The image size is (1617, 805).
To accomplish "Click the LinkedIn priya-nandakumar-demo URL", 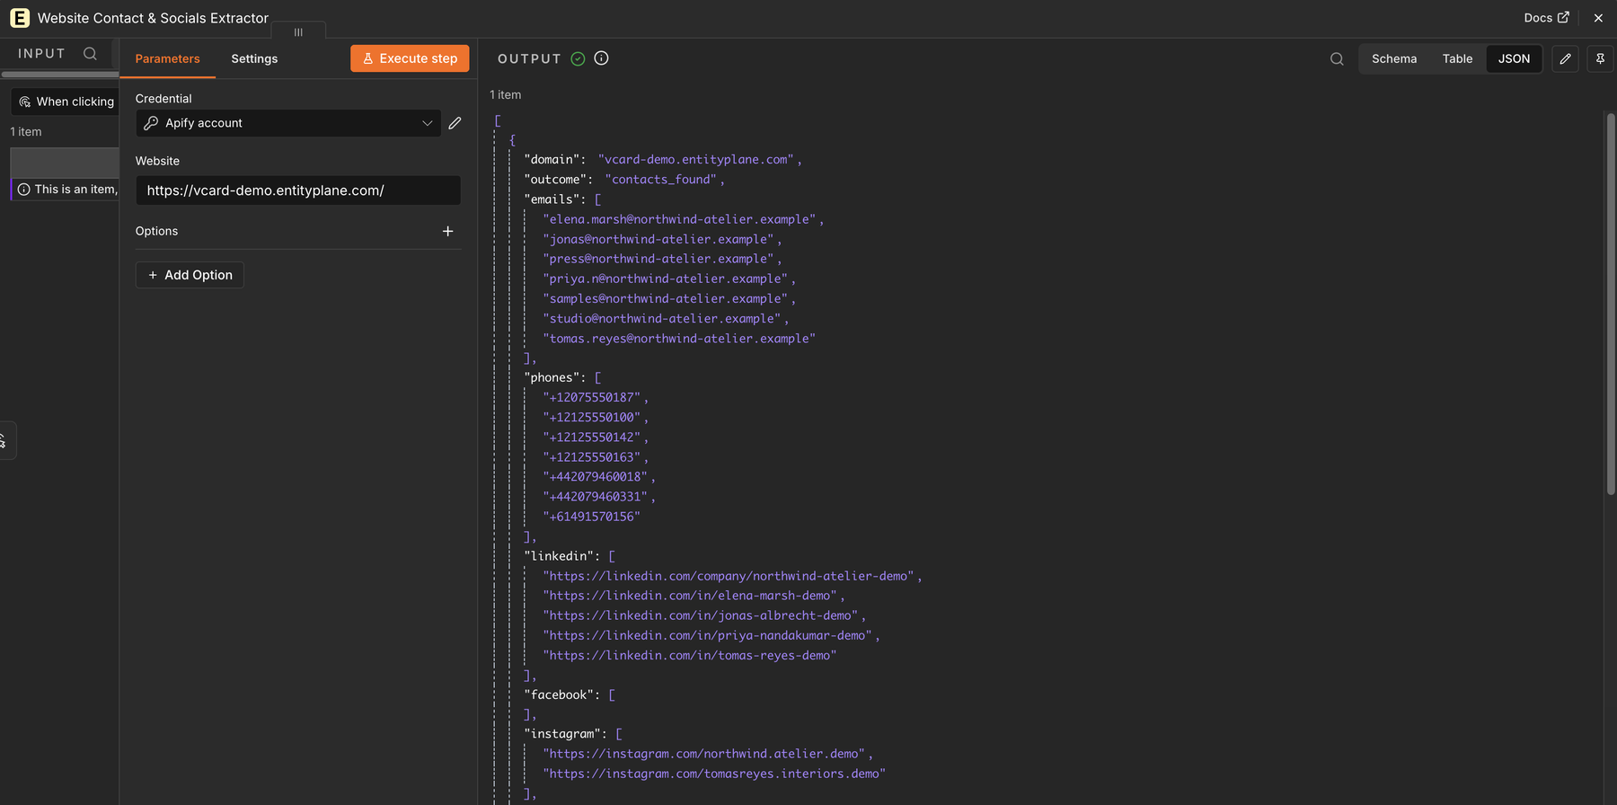I will click(708, 635).
